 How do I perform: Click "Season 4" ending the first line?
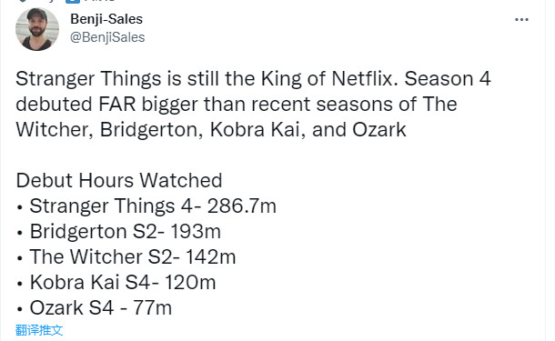pyautogui.click(x=448, y=78)
